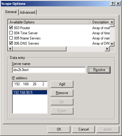Switch to the Advanced tab
The height and width of the screenshot is (136, 122).
(27, 12)
